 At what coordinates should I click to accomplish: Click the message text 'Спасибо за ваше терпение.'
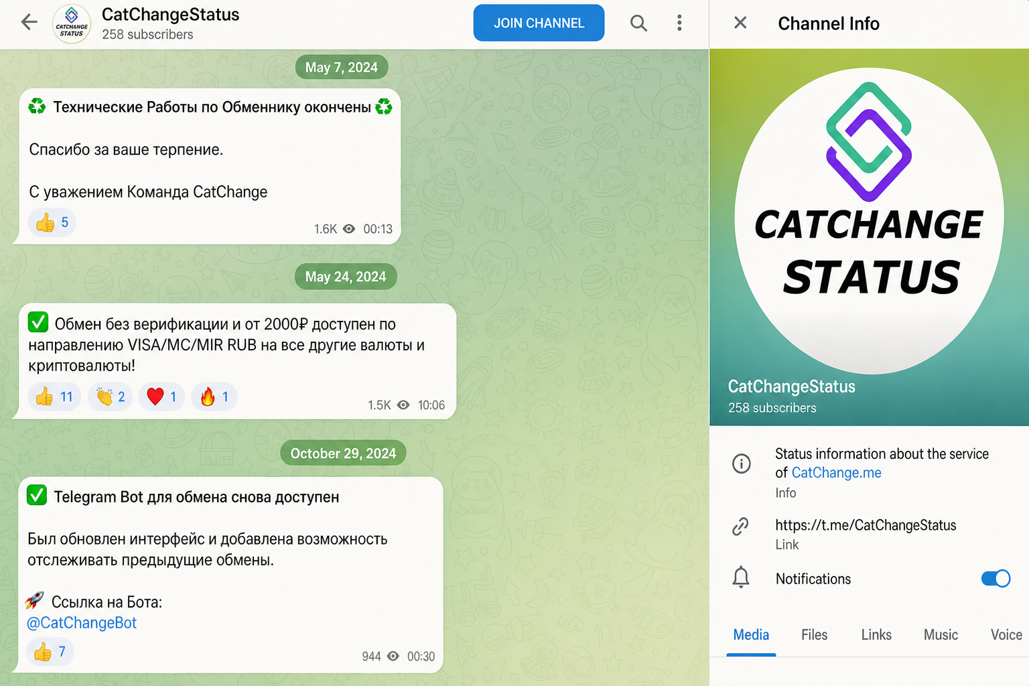[x=126, y=150]
